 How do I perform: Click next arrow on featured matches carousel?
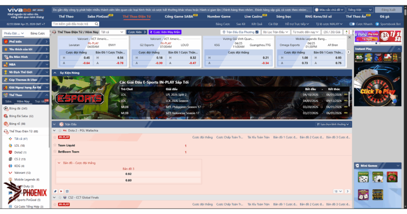coord(348,52)
